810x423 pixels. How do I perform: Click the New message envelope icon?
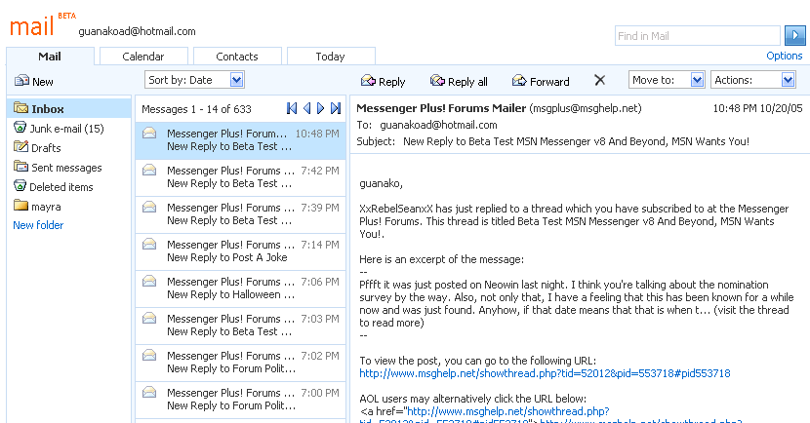pos(22,81)
